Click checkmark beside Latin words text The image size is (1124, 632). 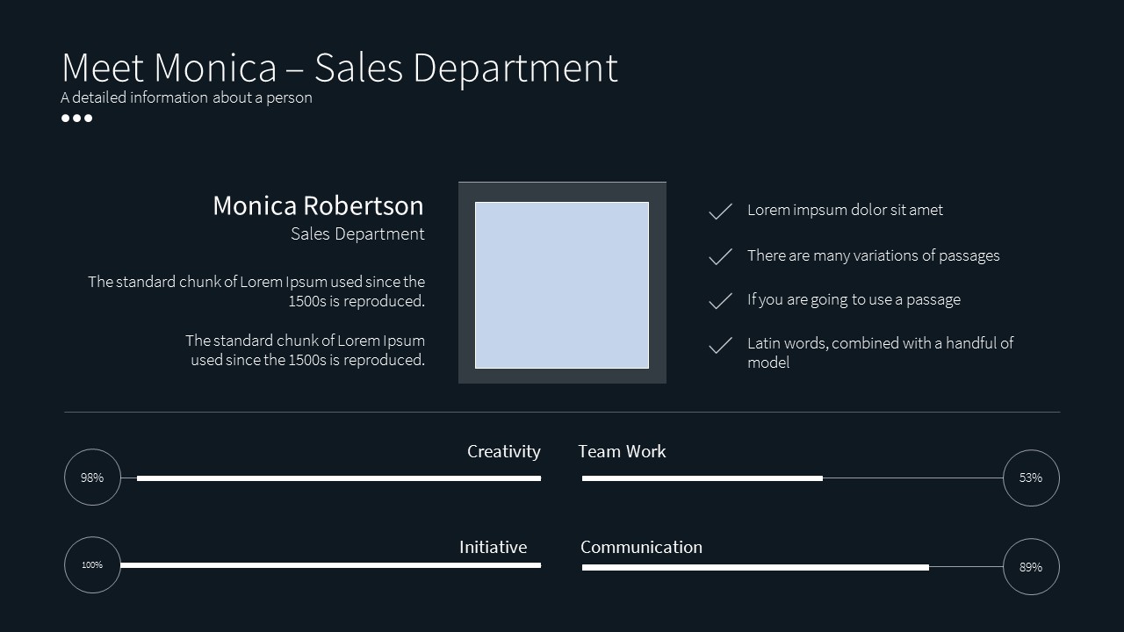(720, 346)
